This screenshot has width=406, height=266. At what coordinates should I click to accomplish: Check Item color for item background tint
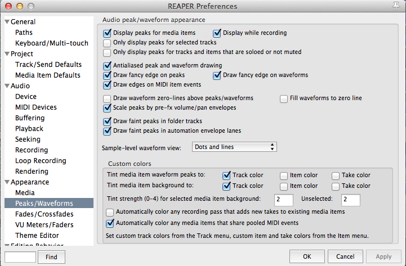coord(284,186)
